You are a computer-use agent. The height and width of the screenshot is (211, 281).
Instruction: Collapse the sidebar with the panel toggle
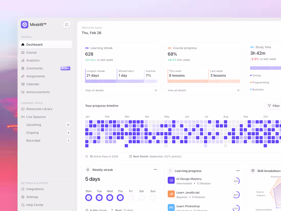click(x=66, y=25)
